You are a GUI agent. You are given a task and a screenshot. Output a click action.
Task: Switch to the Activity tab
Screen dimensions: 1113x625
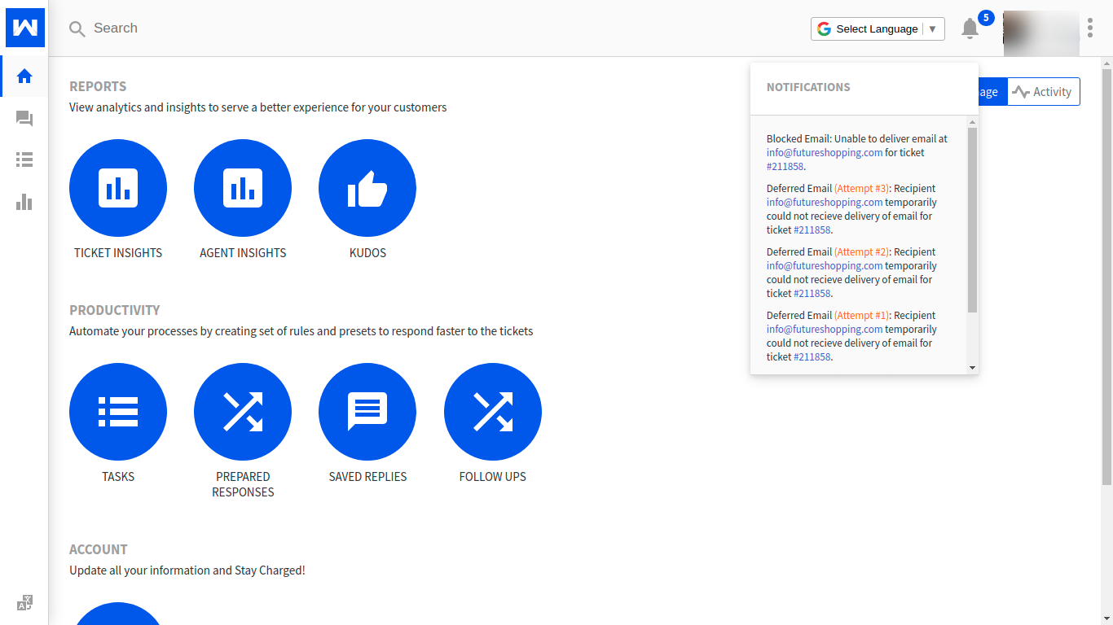coord(1044,92)
